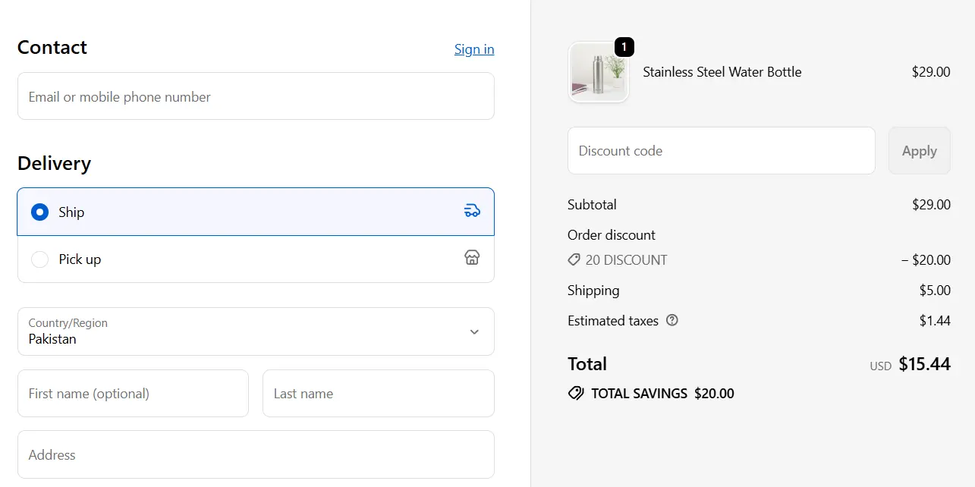Click the Contact section heading

pyautogui.click(x=52, y=47)
